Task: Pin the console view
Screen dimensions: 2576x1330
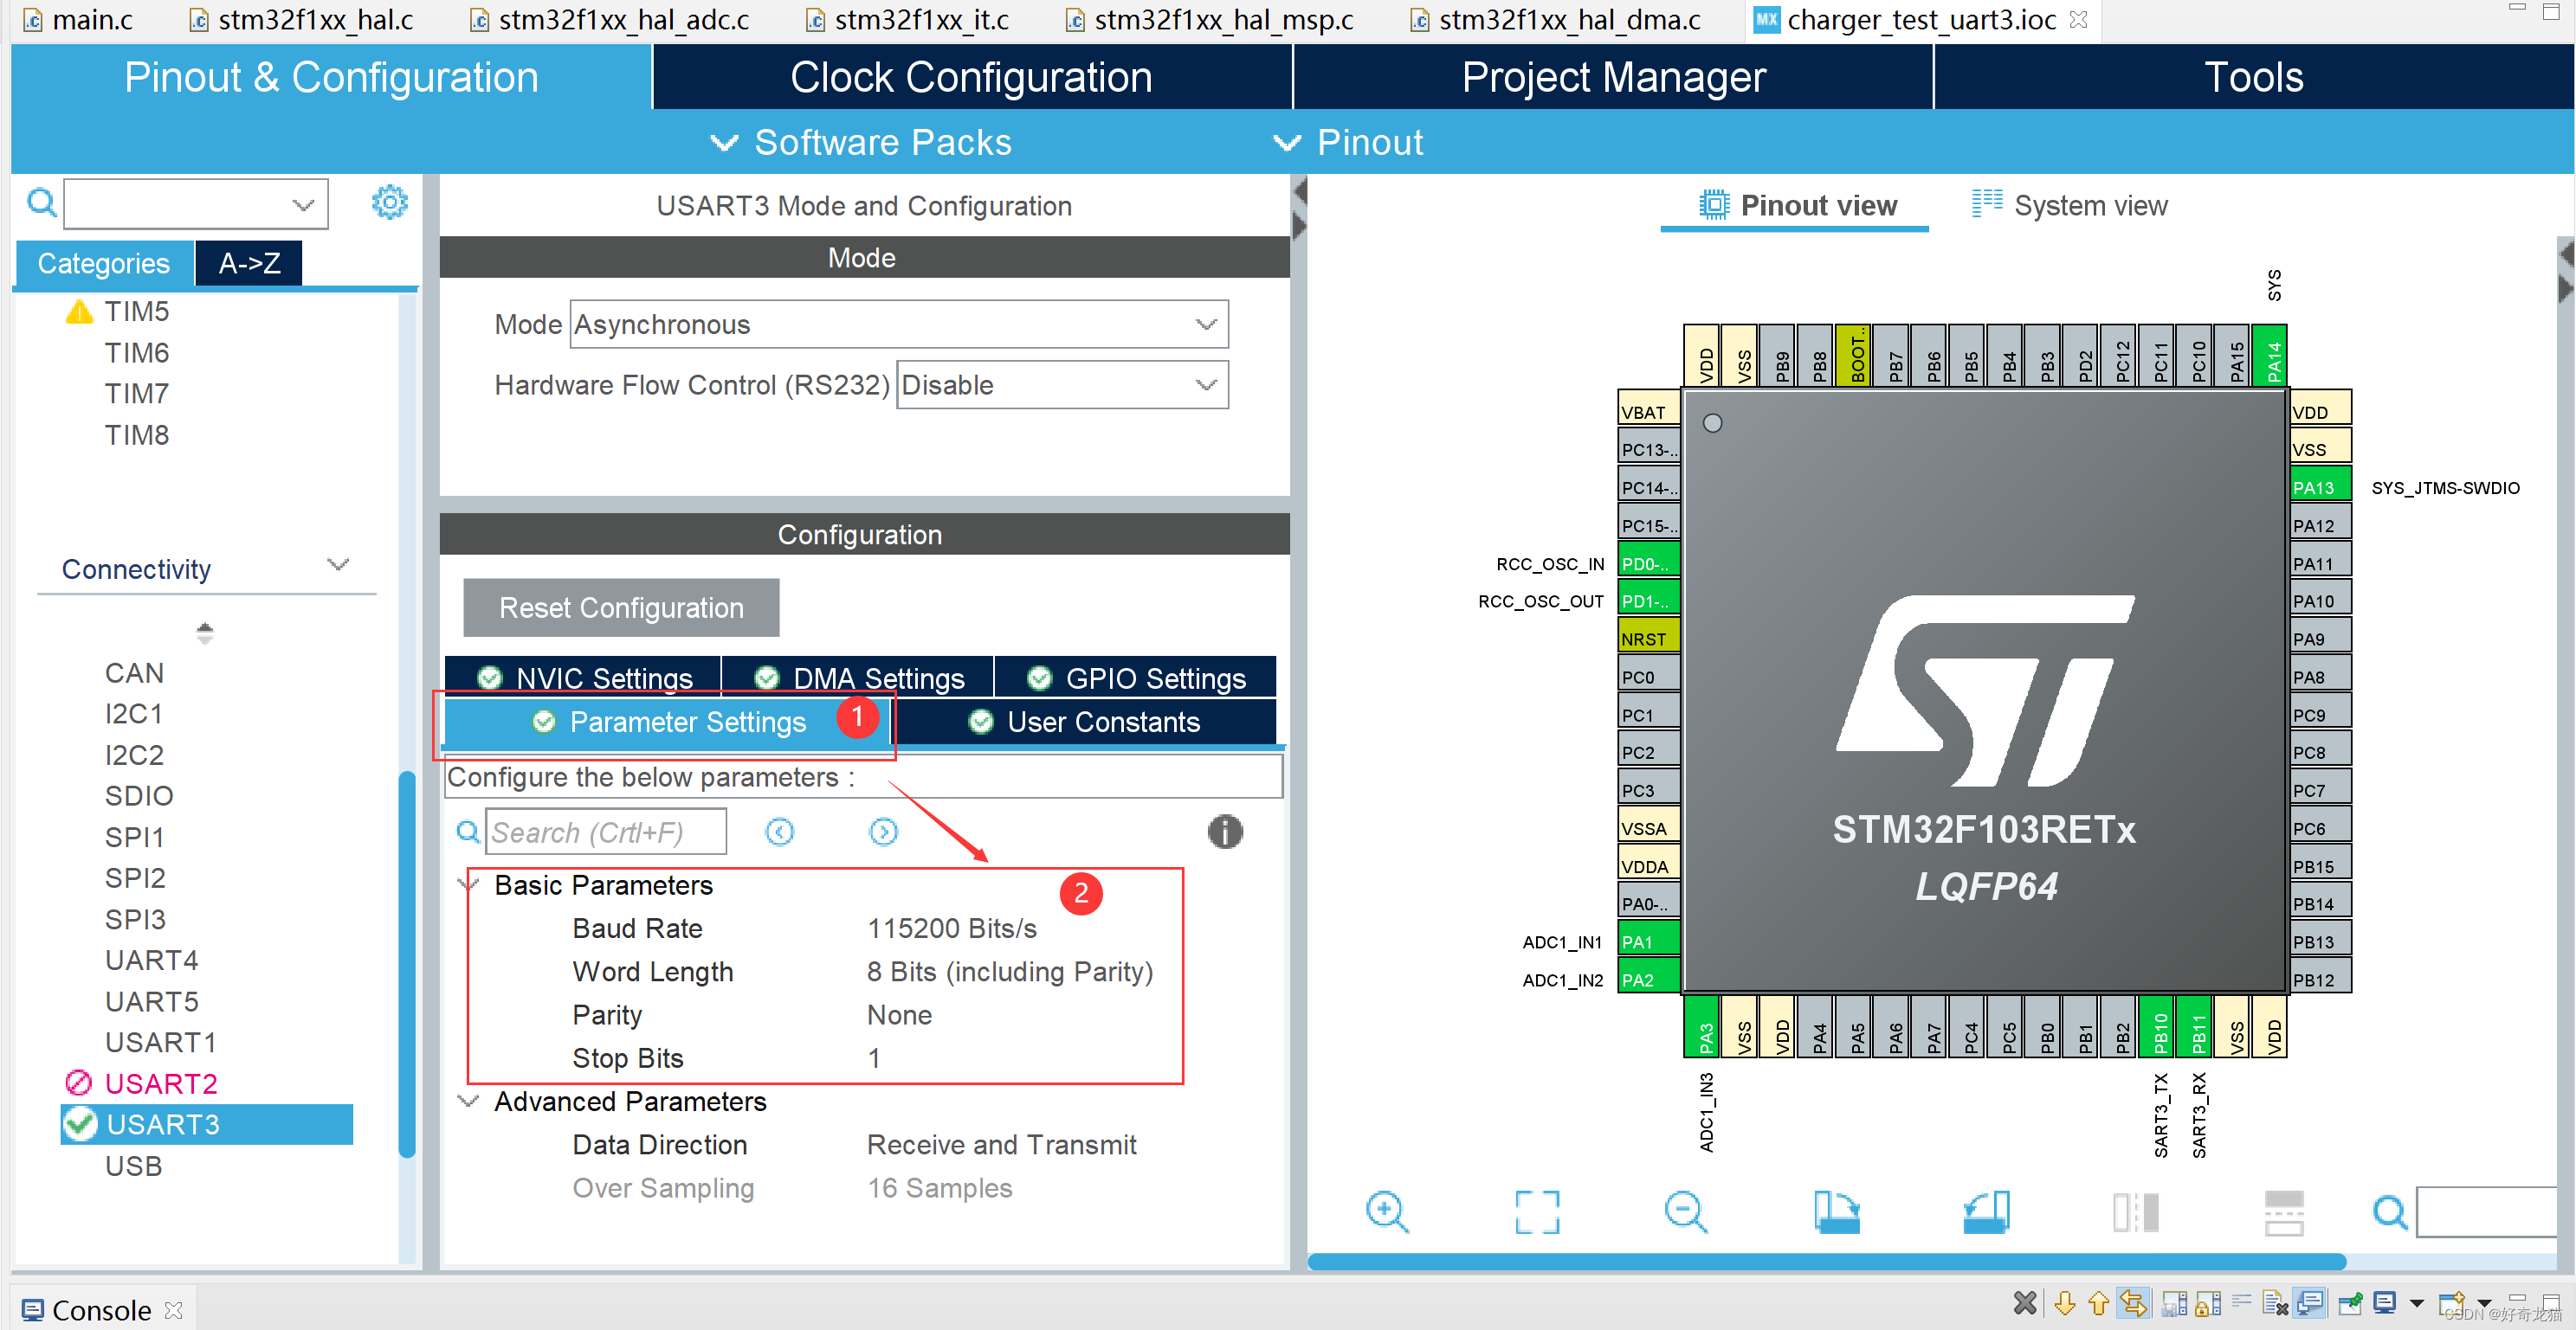Action: (2350, 1303)
